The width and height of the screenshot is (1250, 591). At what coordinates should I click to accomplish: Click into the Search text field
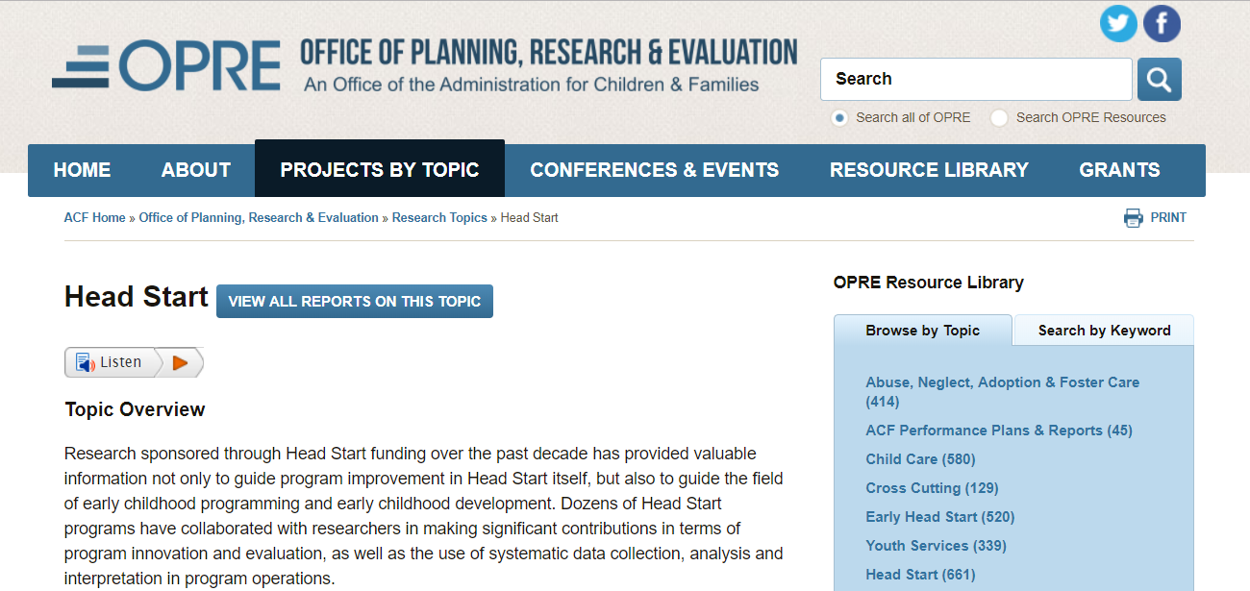(x=976, y=79)
